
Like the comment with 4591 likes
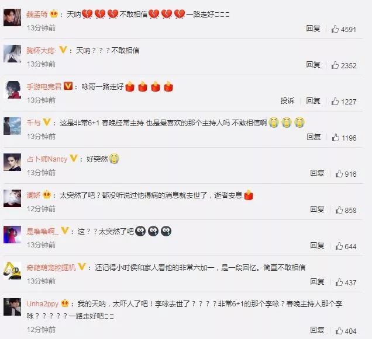pos(335,29)
